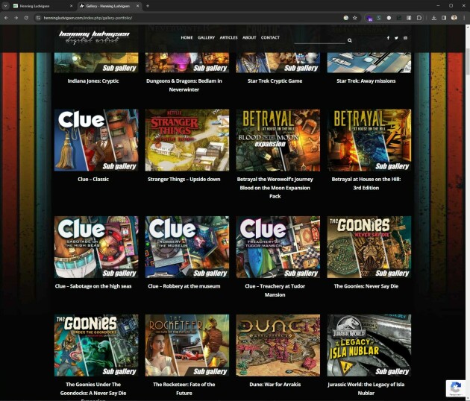The height and width of the screenshot is (401, 470).
Task: Open Clue Robbery at the Museum thumbnail
Action: point(187,247)
